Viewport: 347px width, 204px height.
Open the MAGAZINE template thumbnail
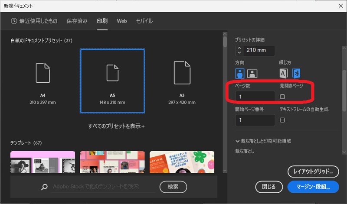tap(112, 162)
